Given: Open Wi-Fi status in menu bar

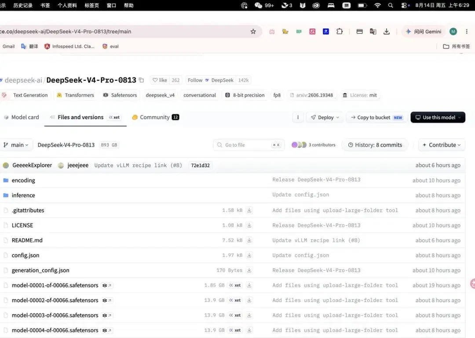Looking at the screenshot, I should coord(377,5).
